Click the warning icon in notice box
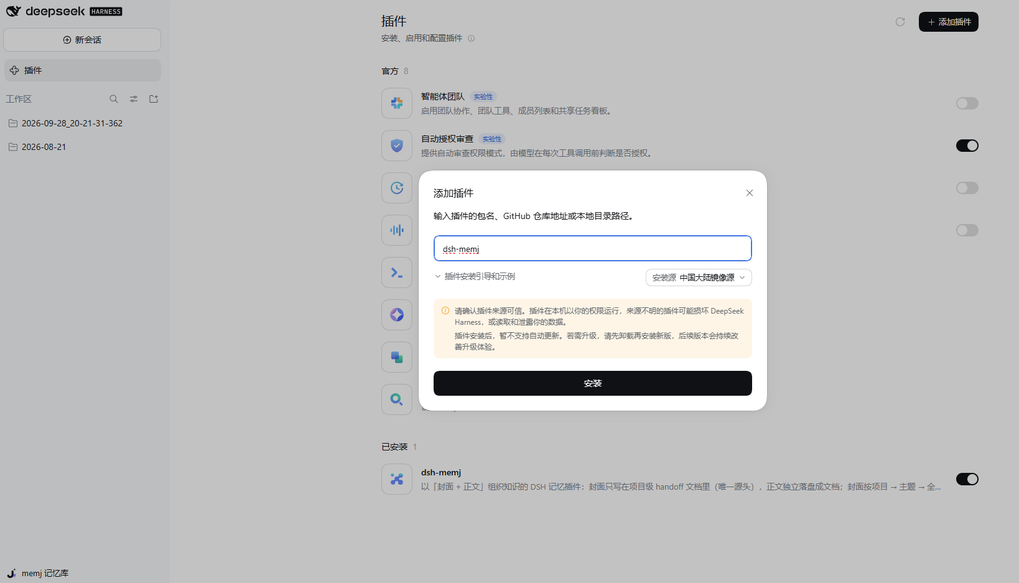1019x583 pixels. click(445, 310)
